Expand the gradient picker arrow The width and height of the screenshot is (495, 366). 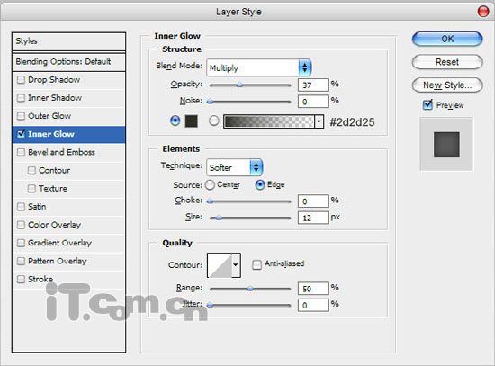pyautogui.click(x=319, y=121)
